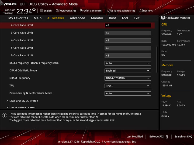The height and width of the screenshot is (145, 194).
Task: Click the 3-Core Ratio Limit input field
Action: click(128, 33)
